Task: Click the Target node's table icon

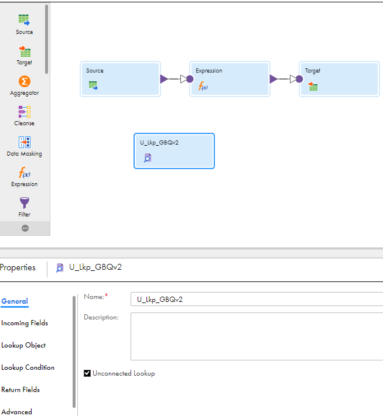Action: click(313, 86)
